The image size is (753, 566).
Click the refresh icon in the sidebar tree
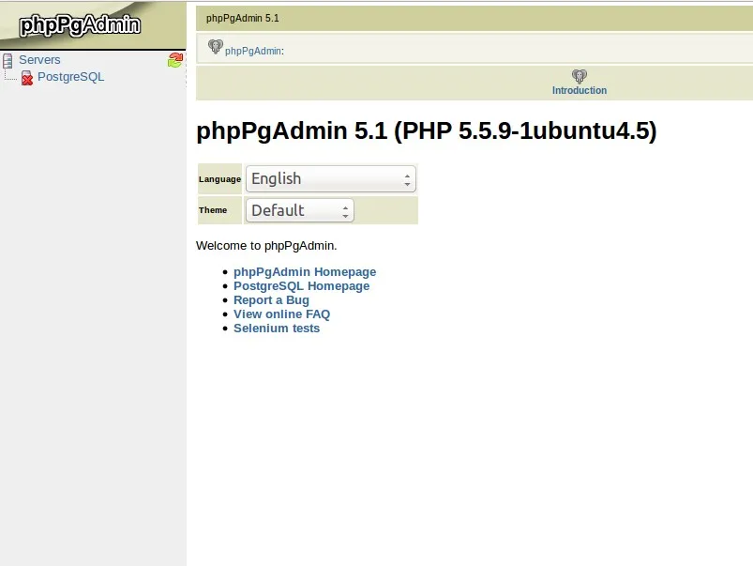point(174,59)
